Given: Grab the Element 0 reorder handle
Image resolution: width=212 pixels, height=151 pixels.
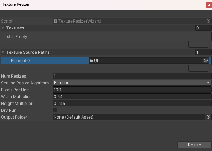Looking at the screenshot, I should click(4, 61).
